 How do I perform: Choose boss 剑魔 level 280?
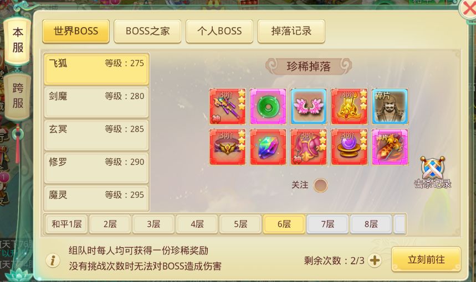pyautogui.click(x=96, y=102)
